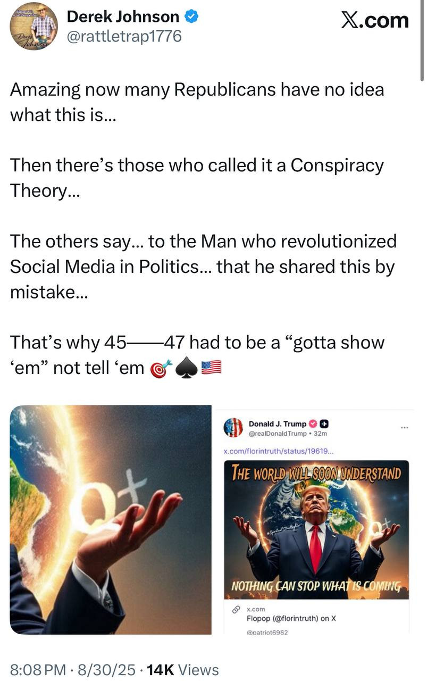Tap the black spade emoji
This screenshot has width=427, height=681.
point(187,368)
